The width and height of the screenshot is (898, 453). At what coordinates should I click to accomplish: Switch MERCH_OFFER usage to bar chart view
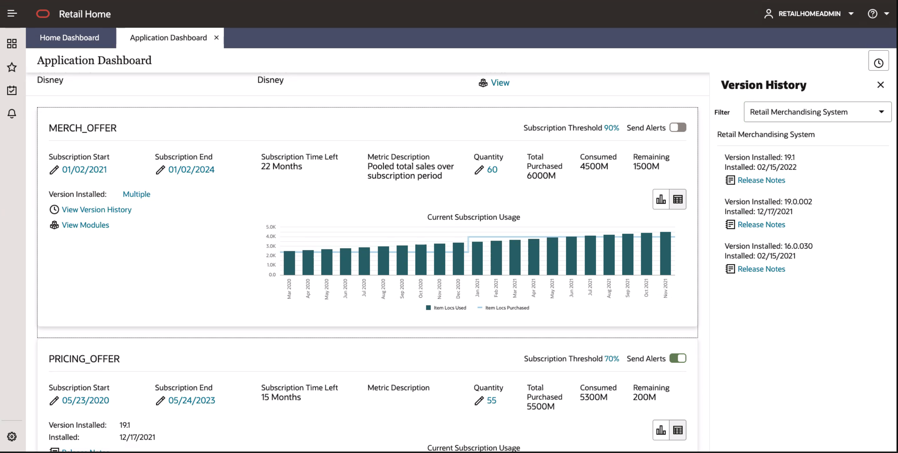(x=661, y=199)
